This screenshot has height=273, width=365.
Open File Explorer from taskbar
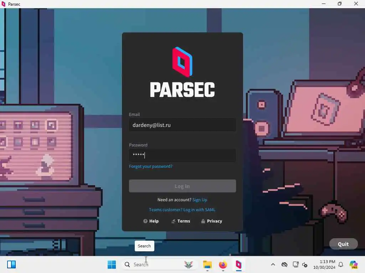click(207, 264)
